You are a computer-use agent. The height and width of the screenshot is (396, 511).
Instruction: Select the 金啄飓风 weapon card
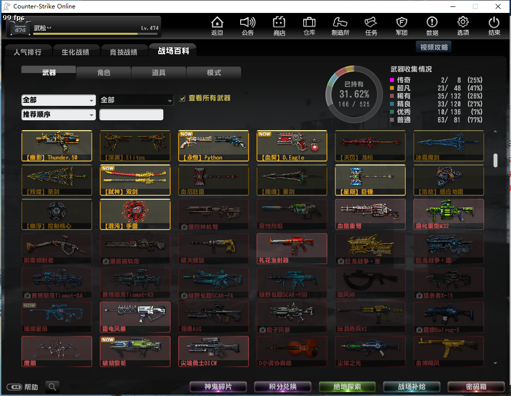[449, 352]
